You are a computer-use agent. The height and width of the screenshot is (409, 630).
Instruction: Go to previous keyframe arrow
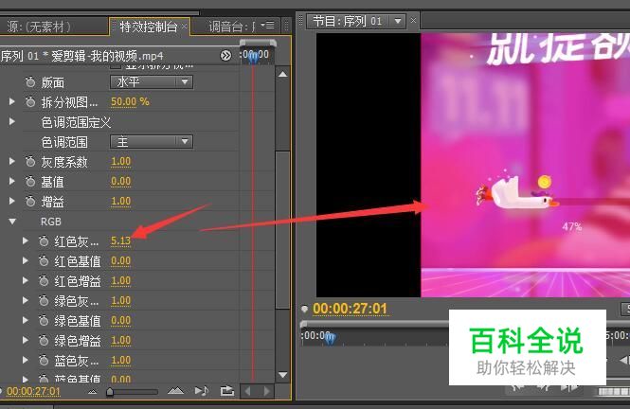(x=247, y=391)
